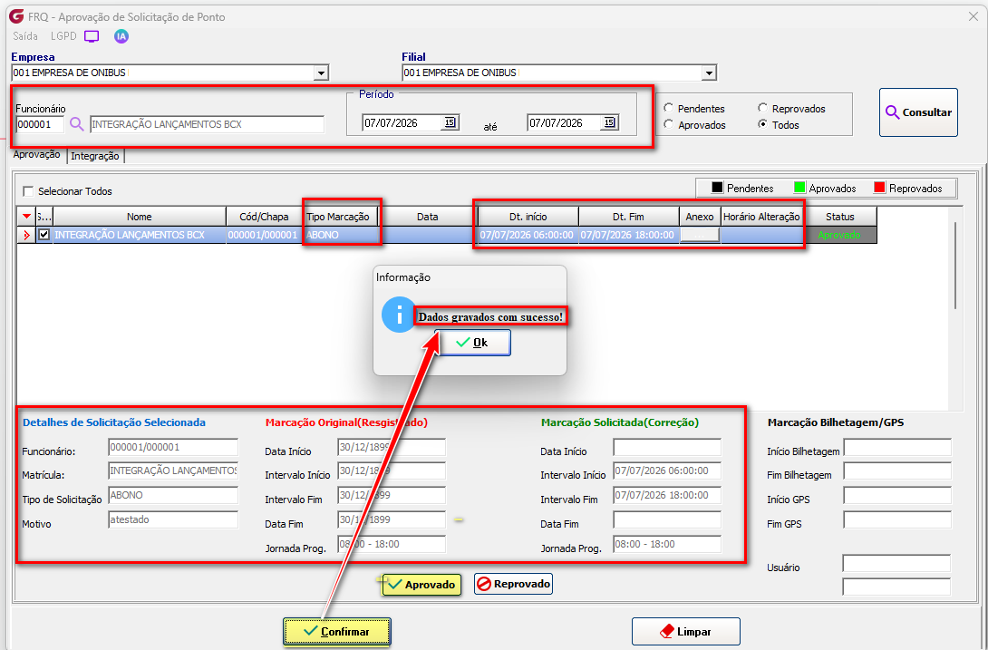Click the Usuário field
This screenshot has width=988, height=650.
pos(896,564)
